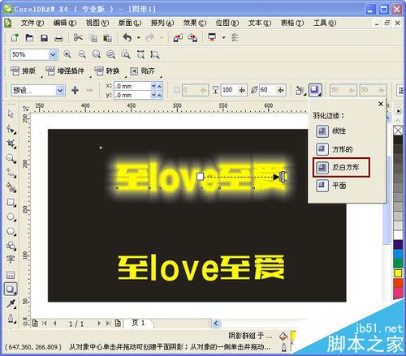Select the Polygon tool in toolbox
406x356 pixels.
pyautogui.click(x=11, y=232)
